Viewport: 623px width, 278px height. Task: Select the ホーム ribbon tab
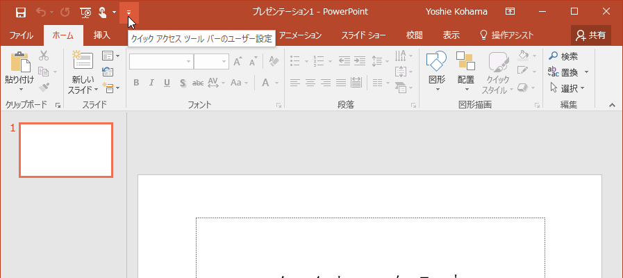click(x=63, y=35)
